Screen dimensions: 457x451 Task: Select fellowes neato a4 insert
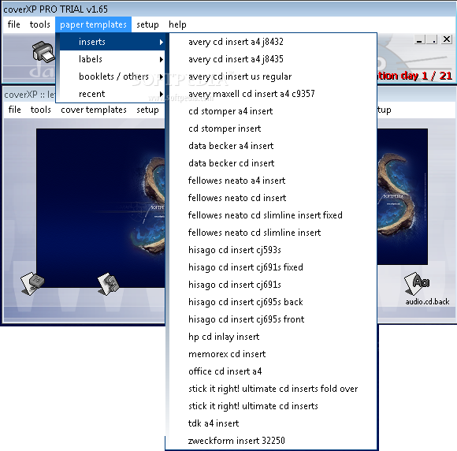273,181
